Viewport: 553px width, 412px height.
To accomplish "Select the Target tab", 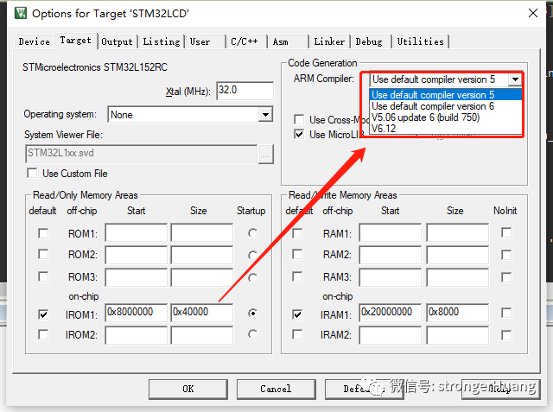I will point(75,41).
